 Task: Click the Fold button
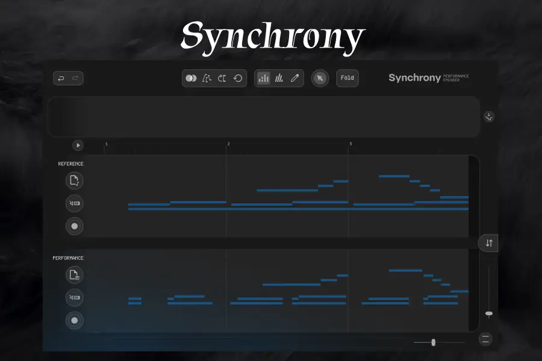coord(347,78)
